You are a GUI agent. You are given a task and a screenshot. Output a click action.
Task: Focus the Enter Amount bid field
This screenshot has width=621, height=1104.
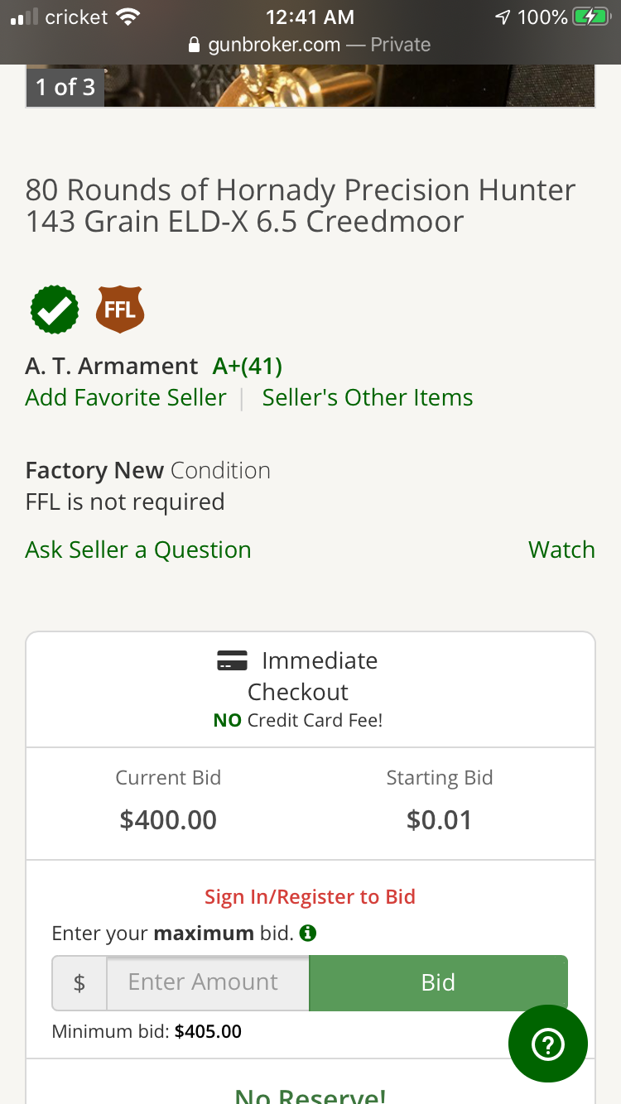click(x=207, y=982)
